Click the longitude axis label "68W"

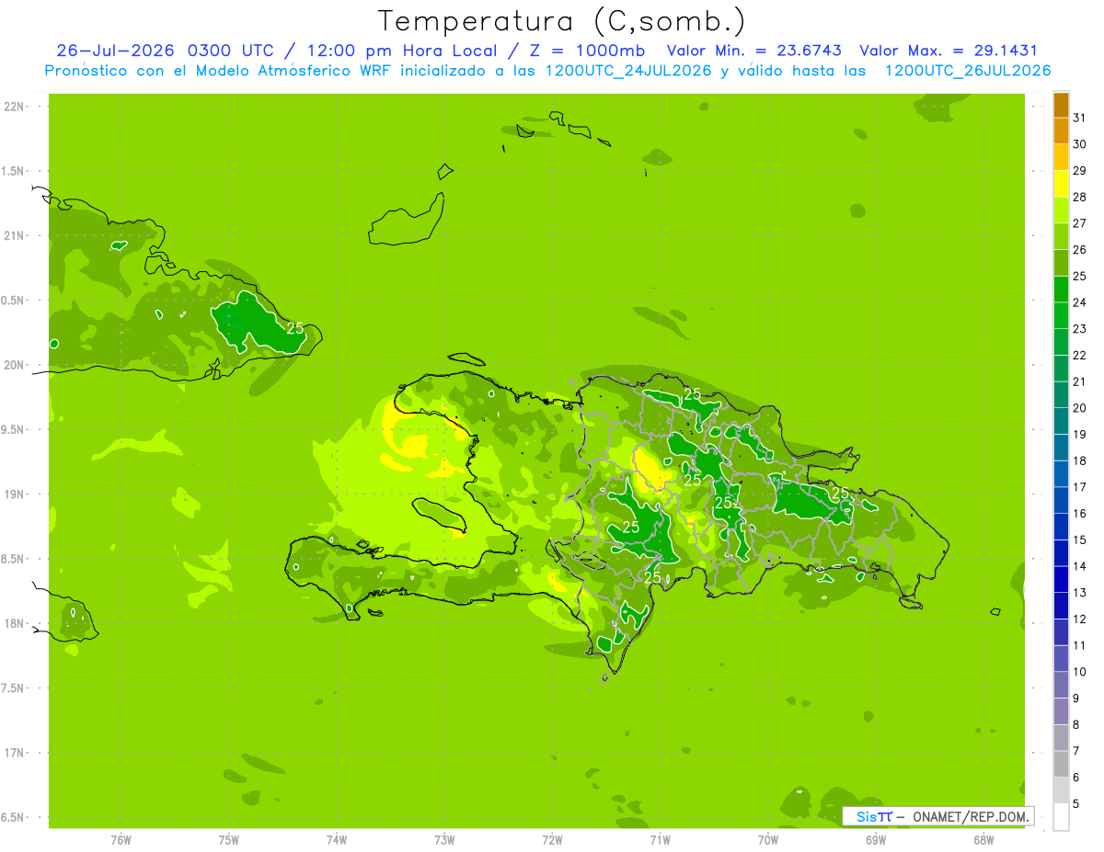983,840
